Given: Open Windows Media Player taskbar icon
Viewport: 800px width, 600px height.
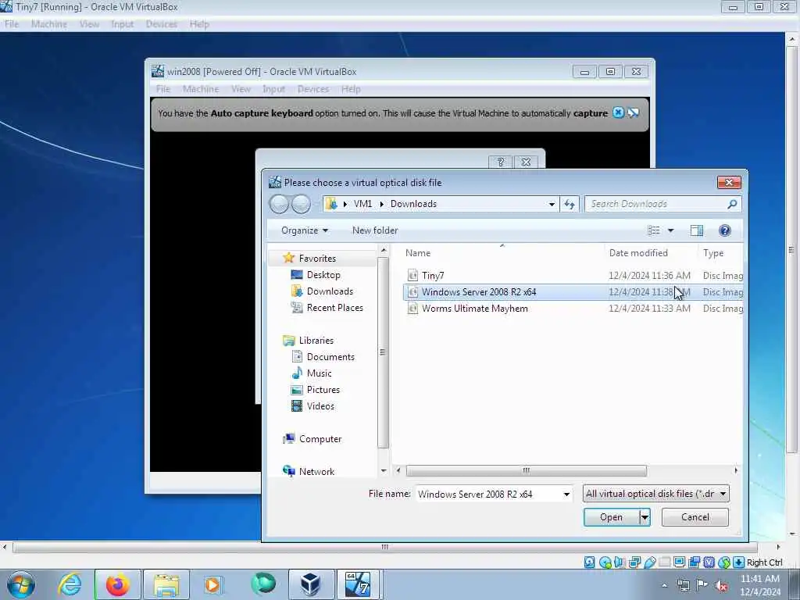Looking at the screenshot, I should click(x=212, y=584).
